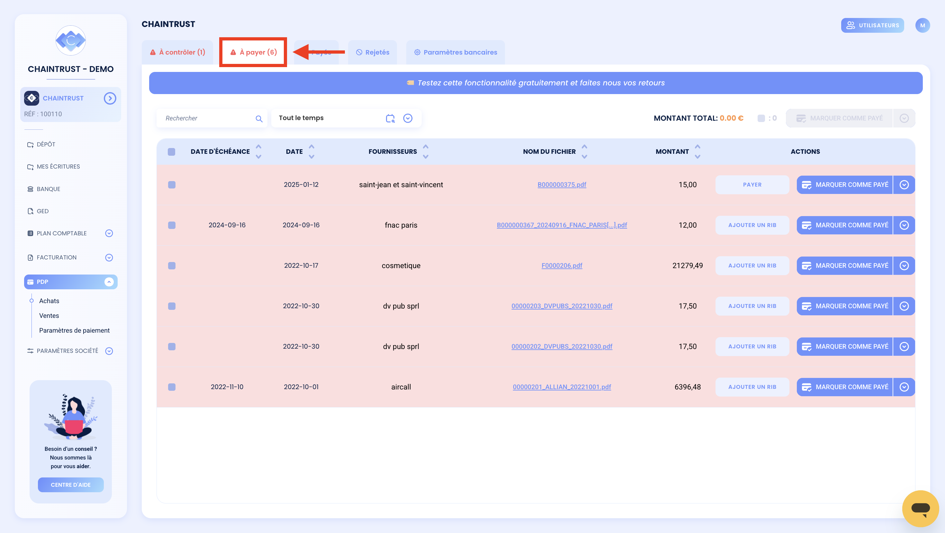
Task: Click the UTILISATEURS button
Action: 872,25
